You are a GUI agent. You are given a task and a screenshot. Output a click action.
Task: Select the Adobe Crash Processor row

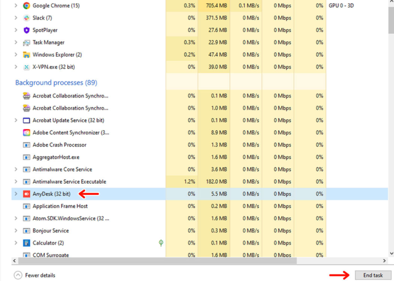tap(200, 145)
